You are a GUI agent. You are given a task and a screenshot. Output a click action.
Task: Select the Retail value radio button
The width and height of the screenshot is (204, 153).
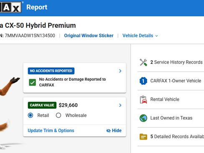[31, 115]
